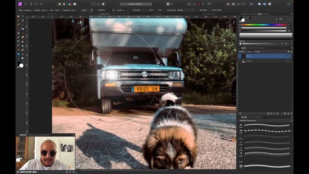Click the Background layer thumbnail
This screenshot has height=174, width=309.
pyautogui.click(x=243, y=61)
